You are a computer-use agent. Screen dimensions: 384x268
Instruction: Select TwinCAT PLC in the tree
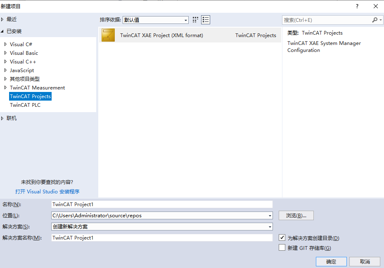pyautogui.click(x=25, y=105)
